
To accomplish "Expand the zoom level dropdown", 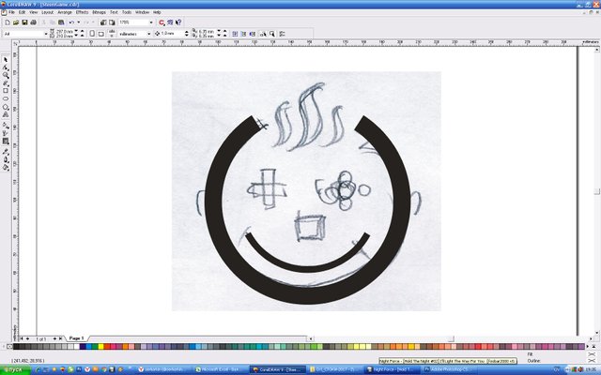I will click(x=151, y=22).
